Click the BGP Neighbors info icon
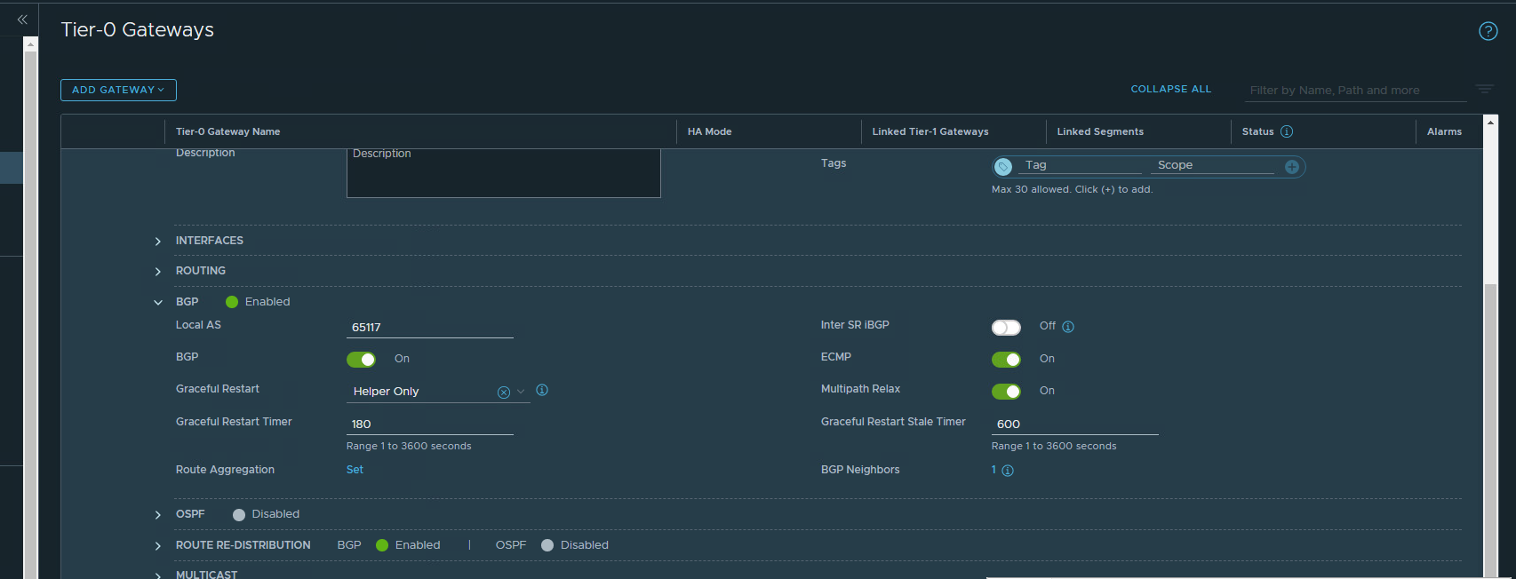This screenshot has width=1516, height=579. [x=1008, y=471]
